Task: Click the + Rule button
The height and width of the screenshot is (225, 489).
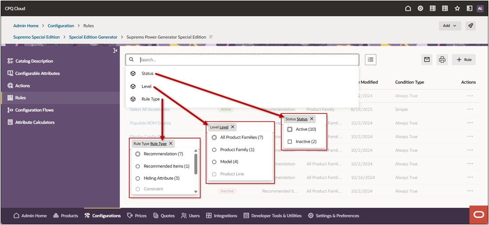Action: 464,60
